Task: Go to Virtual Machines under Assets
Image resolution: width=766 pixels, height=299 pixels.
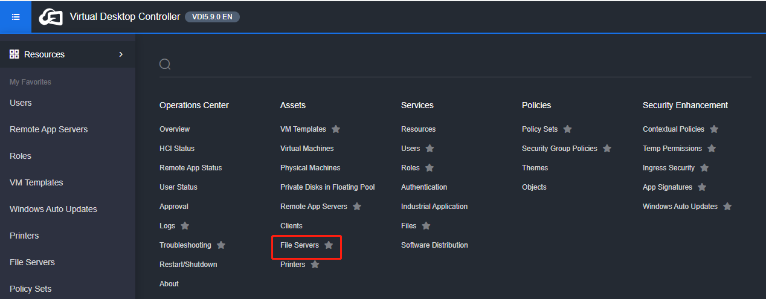Action: [x=307, y=149]
